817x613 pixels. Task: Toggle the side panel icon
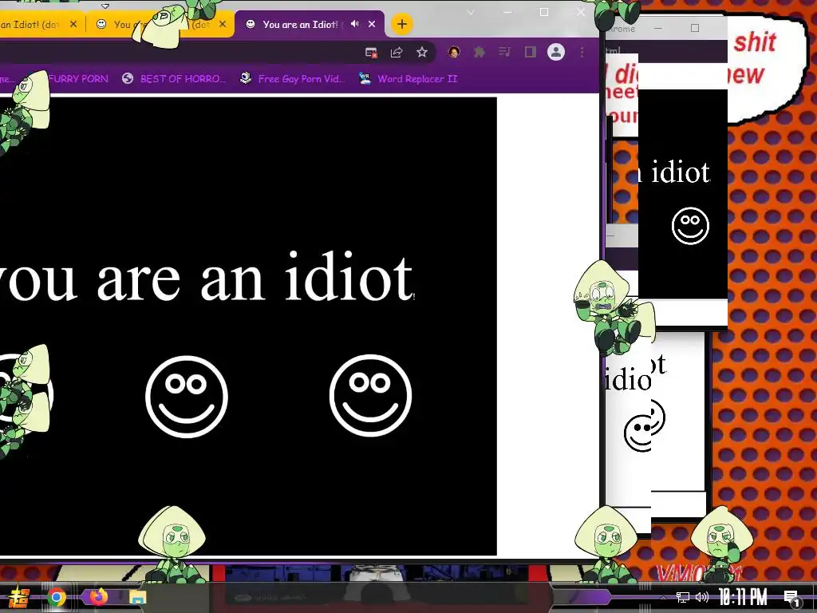point(530,52)
